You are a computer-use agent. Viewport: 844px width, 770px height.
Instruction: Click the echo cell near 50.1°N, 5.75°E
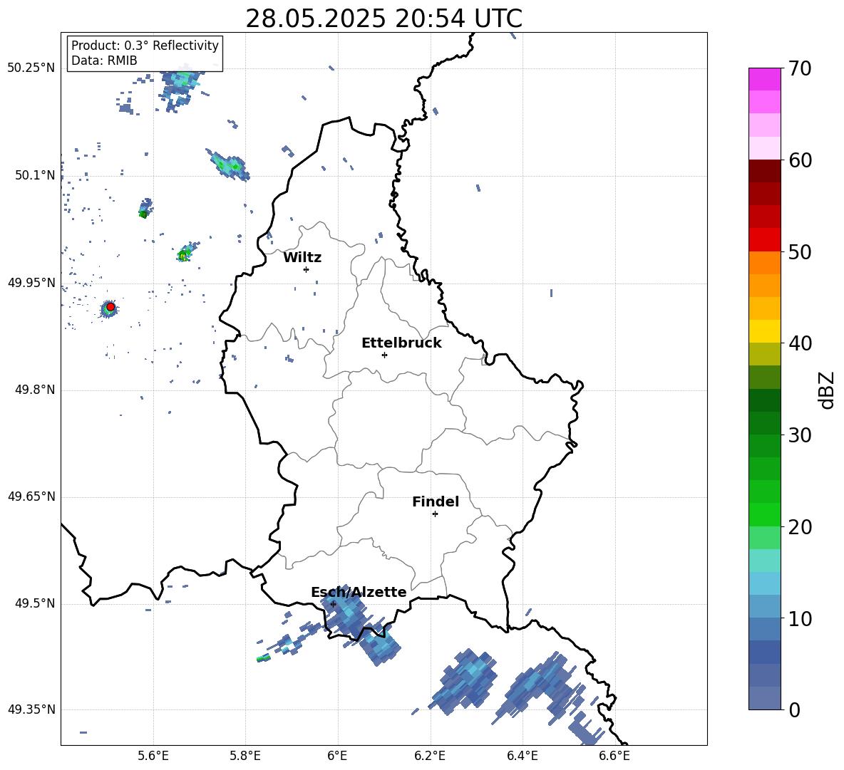click(228, 165)
